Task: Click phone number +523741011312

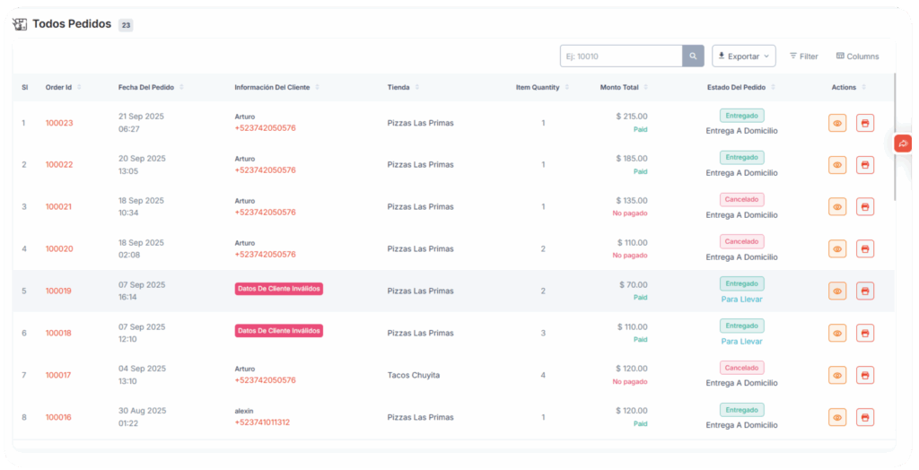Action: [x=262, y=422]
